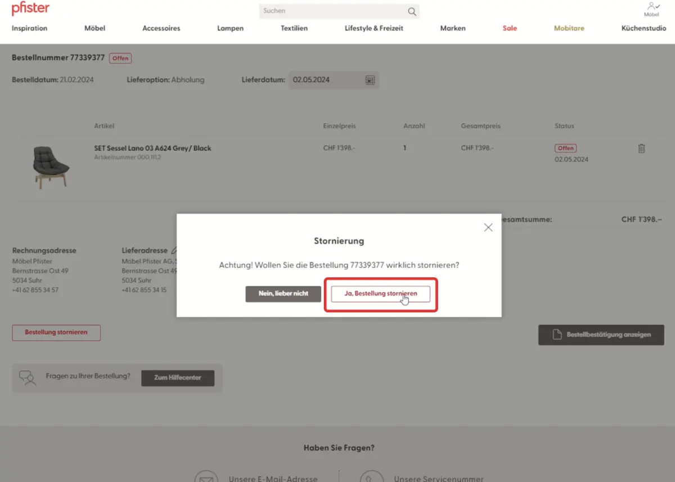
Task: Open Lifestyle & Freizeit menu
Action: pos(373,28)
